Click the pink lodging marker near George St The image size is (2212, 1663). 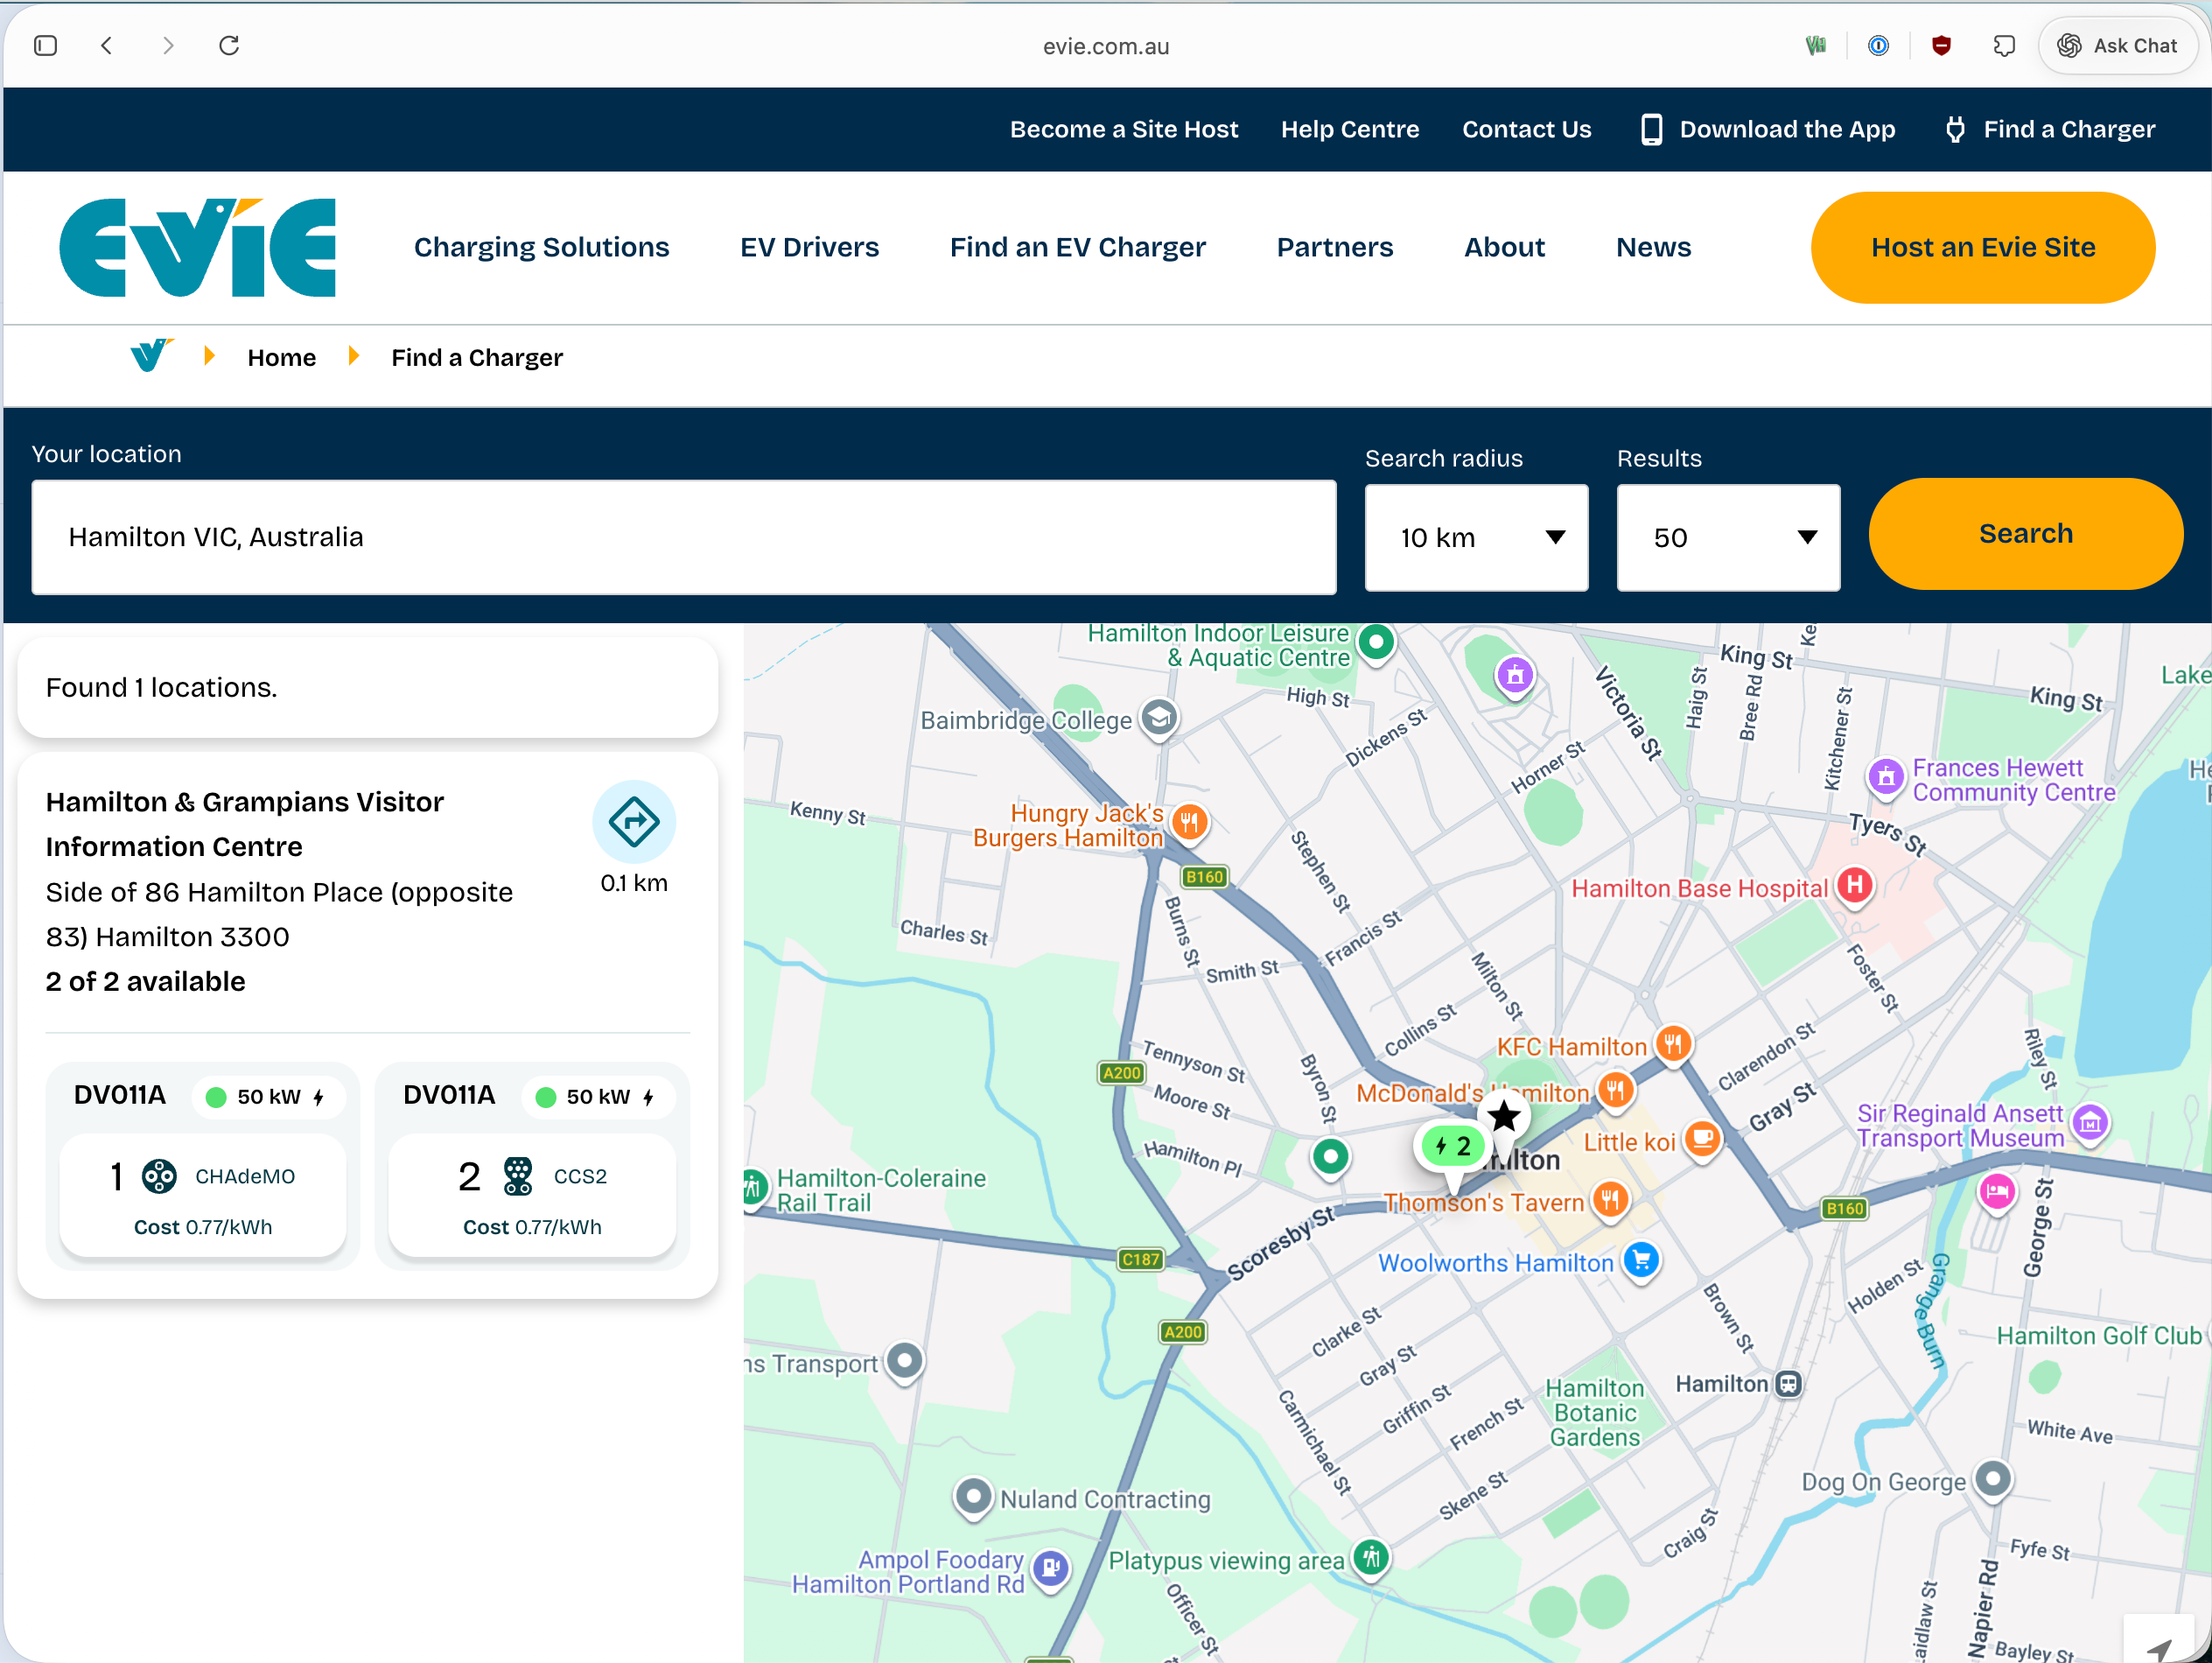pyautogui.click(x=1997, y=1192)
